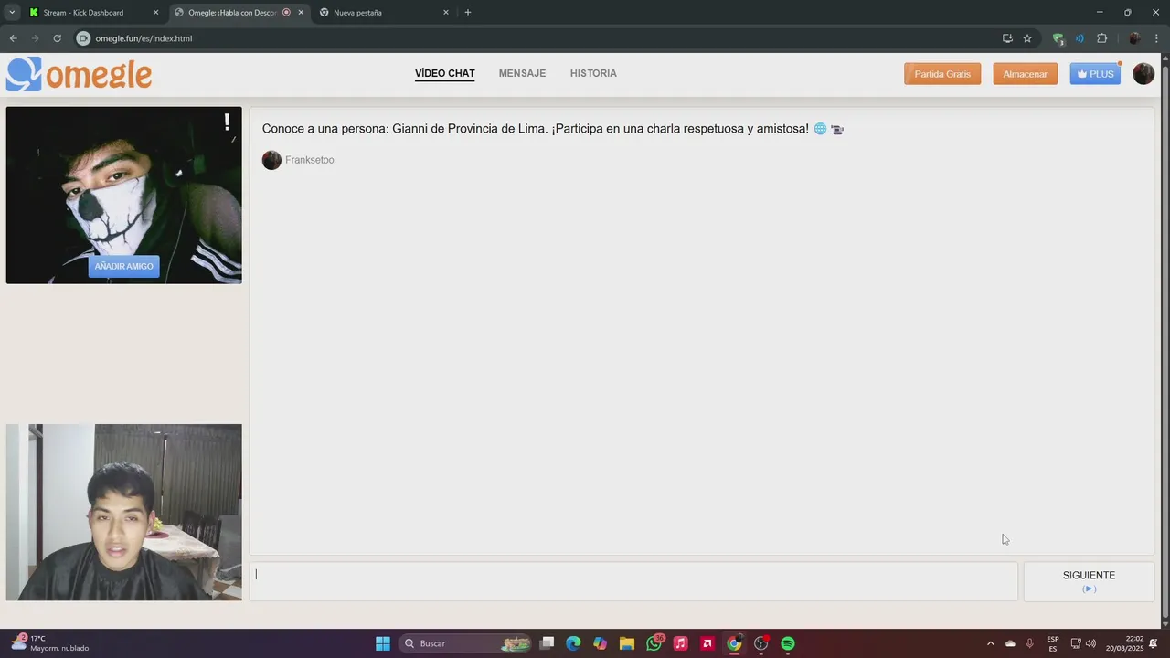Click the Almacenar button

pyautogui.click(x=1025, y=74)
